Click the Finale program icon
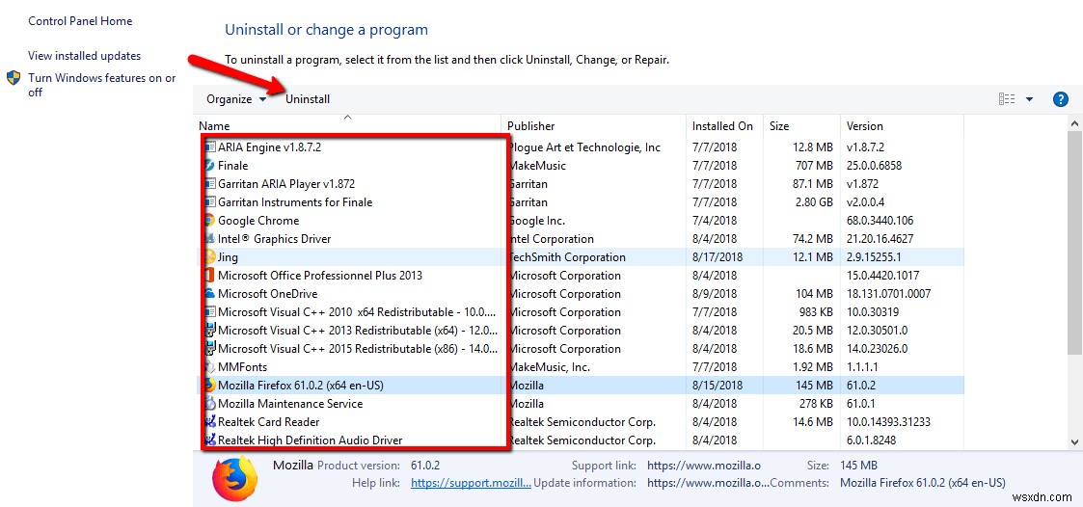Image resolution: width=1083 pixels, height=507 pixels. click(211, 166)
